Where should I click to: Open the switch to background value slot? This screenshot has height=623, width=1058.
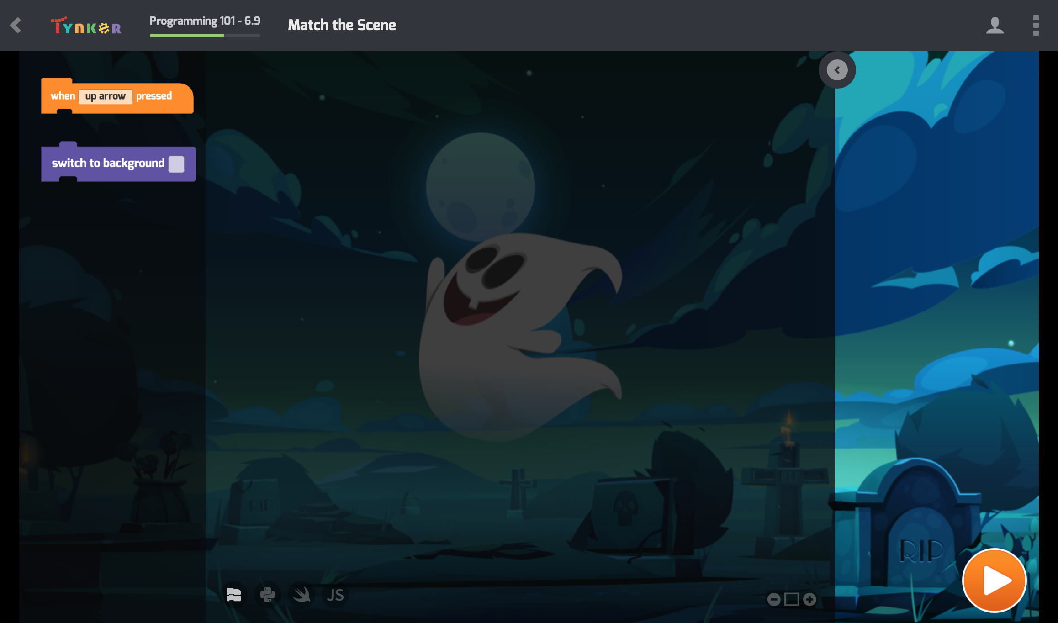point(176,164)
